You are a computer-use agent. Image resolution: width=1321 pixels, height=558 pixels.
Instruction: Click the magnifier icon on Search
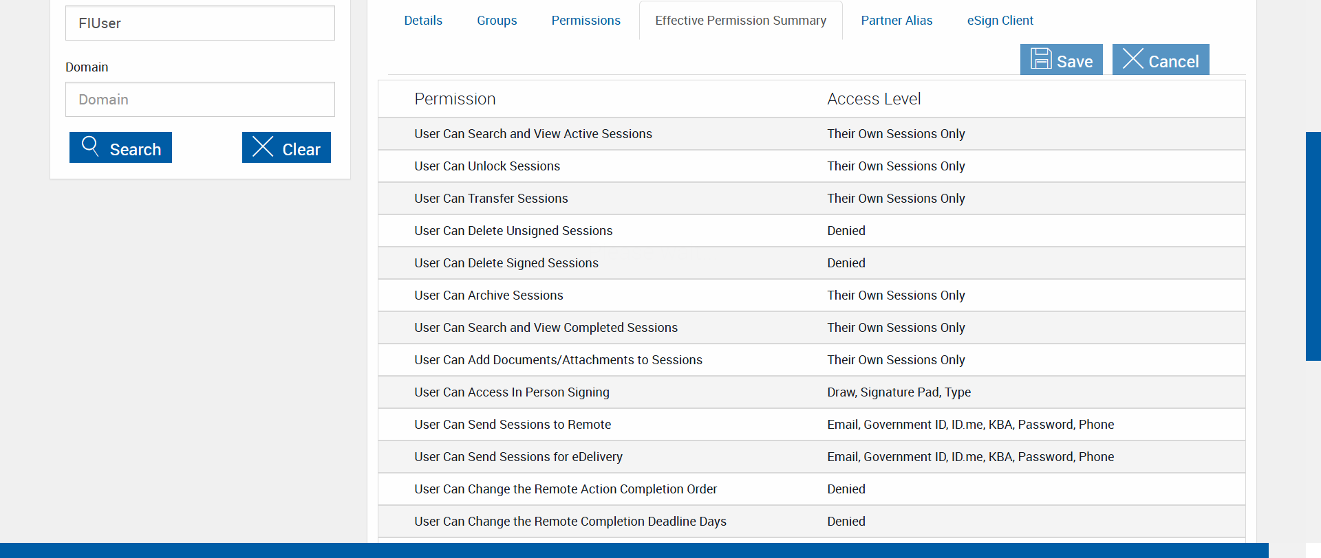coord(90,146)
